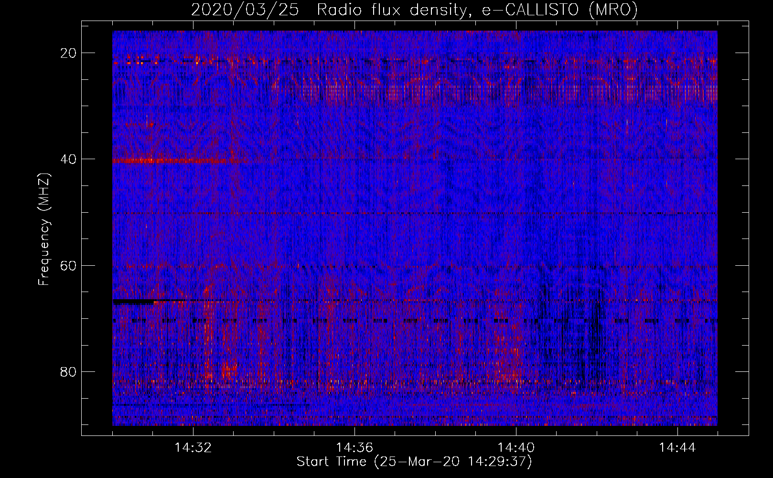Click the 60 MHz frequency tick label

coord(68,265)
